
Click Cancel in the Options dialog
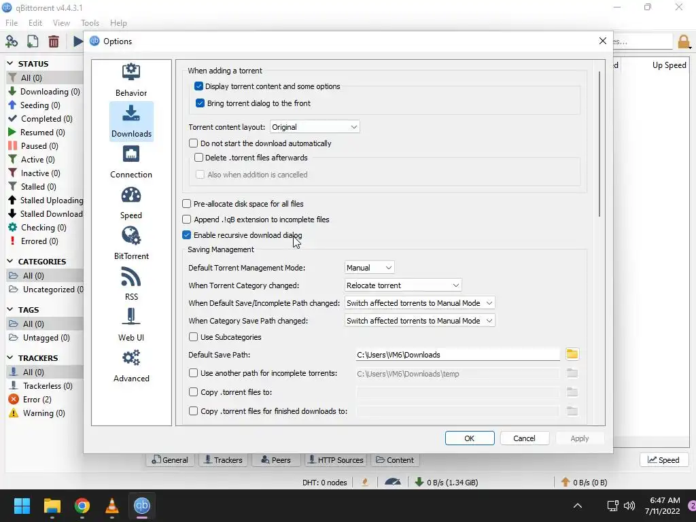[x=524, y=438]
